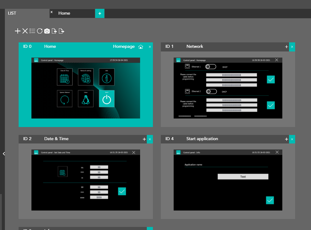Screen dimensions: 311x230
Task: Click the add page plus icon in toolbar
Action: coord(18,31)
